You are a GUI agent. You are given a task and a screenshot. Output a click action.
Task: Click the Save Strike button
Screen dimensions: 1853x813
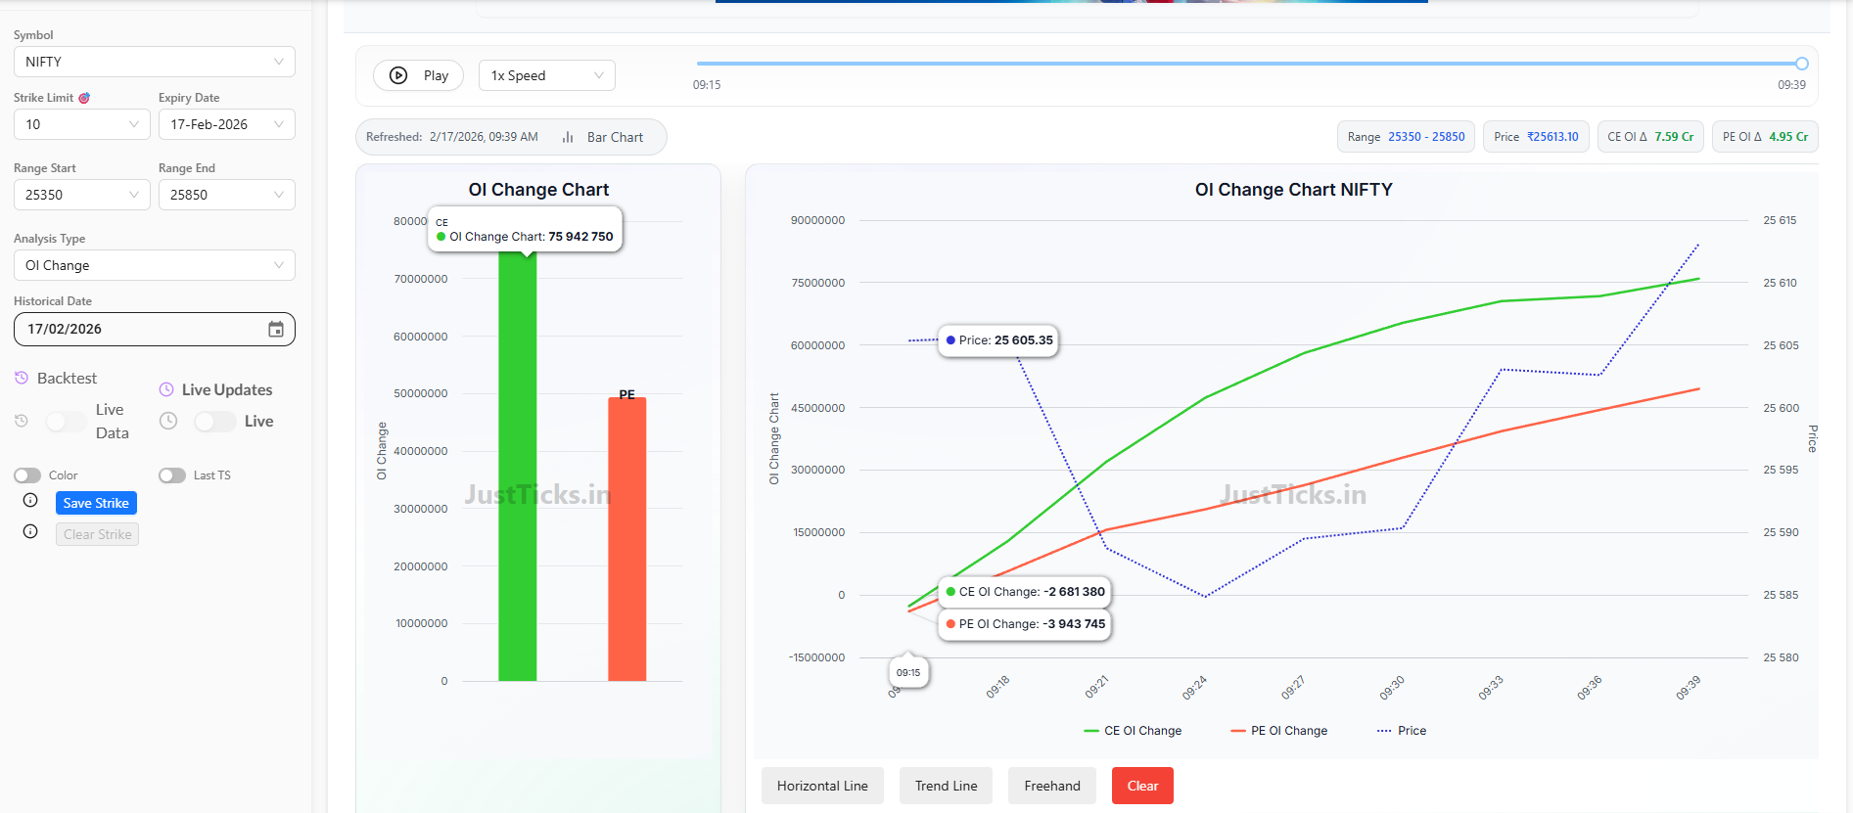pos(96,503)
